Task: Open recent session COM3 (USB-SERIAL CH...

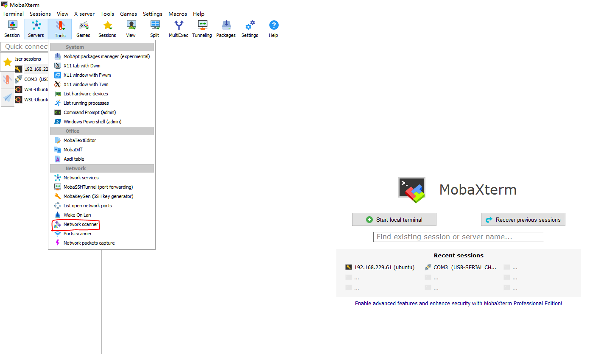Action: pyautogui.click(x=460, y=268)
